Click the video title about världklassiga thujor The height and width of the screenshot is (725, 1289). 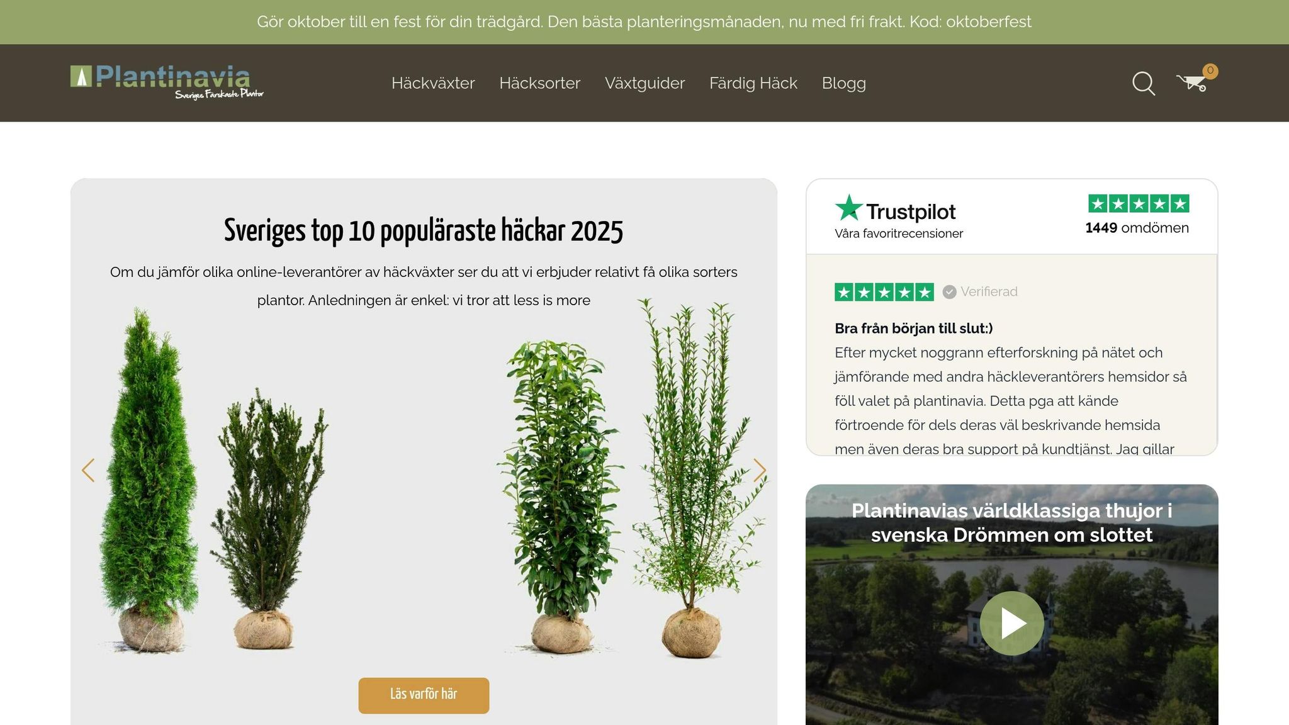pos(1011,522)
